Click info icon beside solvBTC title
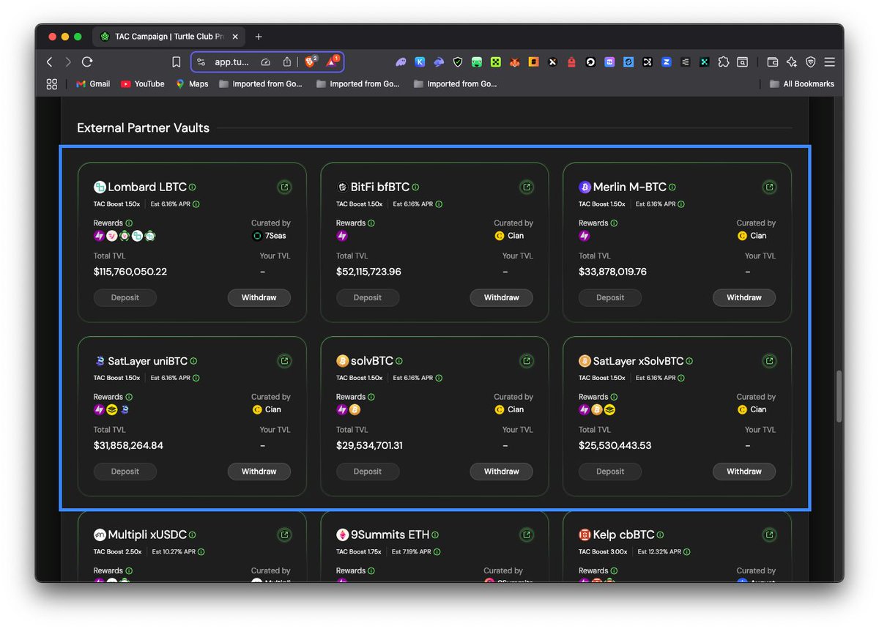The height and width of the screenshot is (629, 879). 399,361
